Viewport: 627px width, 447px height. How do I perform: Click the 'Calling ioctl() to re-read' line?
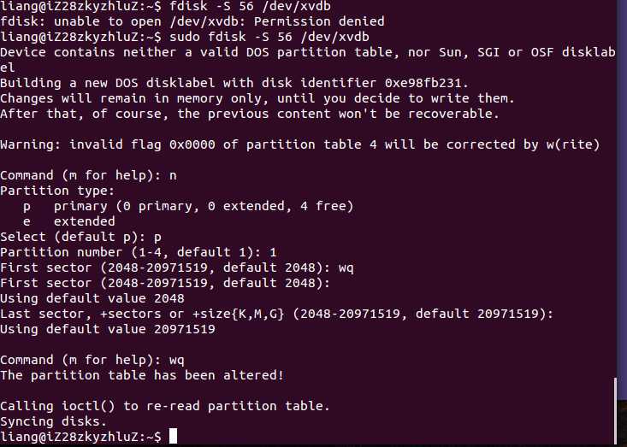[165, 406]
